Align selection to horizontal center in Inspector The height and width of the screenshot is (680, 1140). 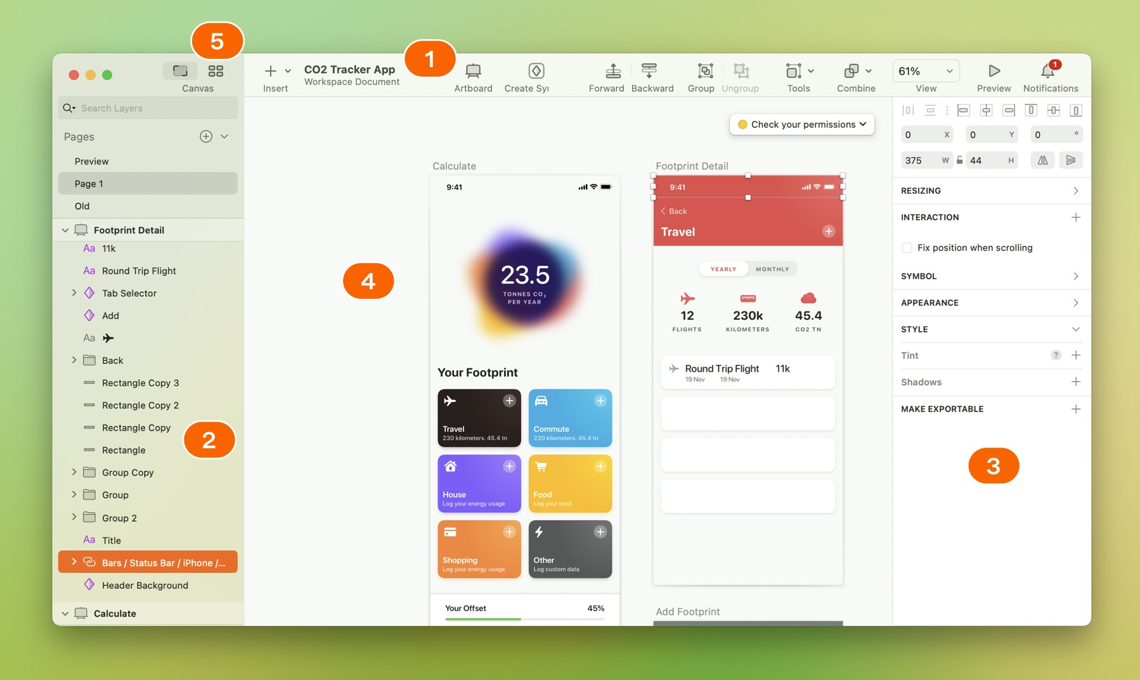click(x=987, y=110)
